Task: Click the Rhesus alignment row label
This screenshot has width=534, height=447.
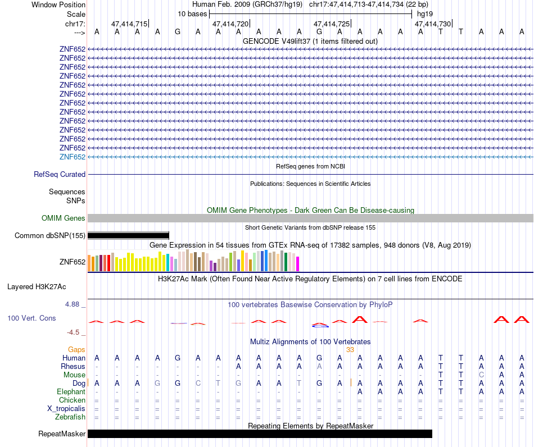Action: (x=73, y=366)
